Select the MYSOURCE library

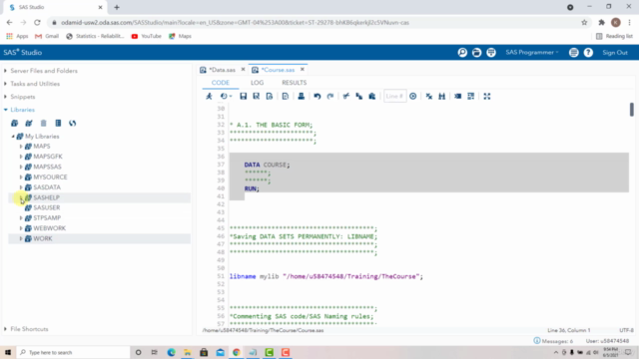pyautogui.click(x=50, y=178)
